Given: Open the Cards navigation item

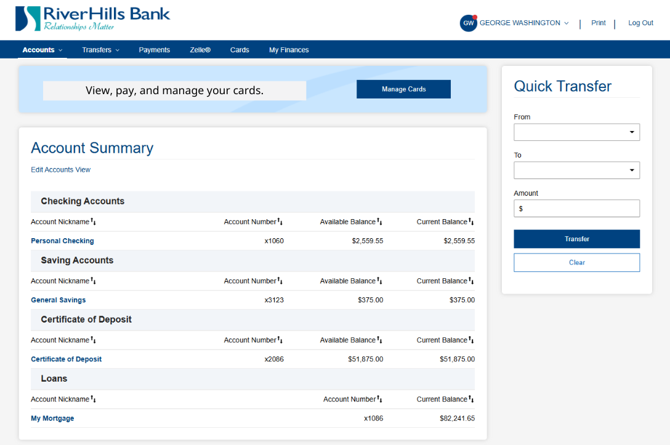Looking at the screenshot, I should 240,50.
